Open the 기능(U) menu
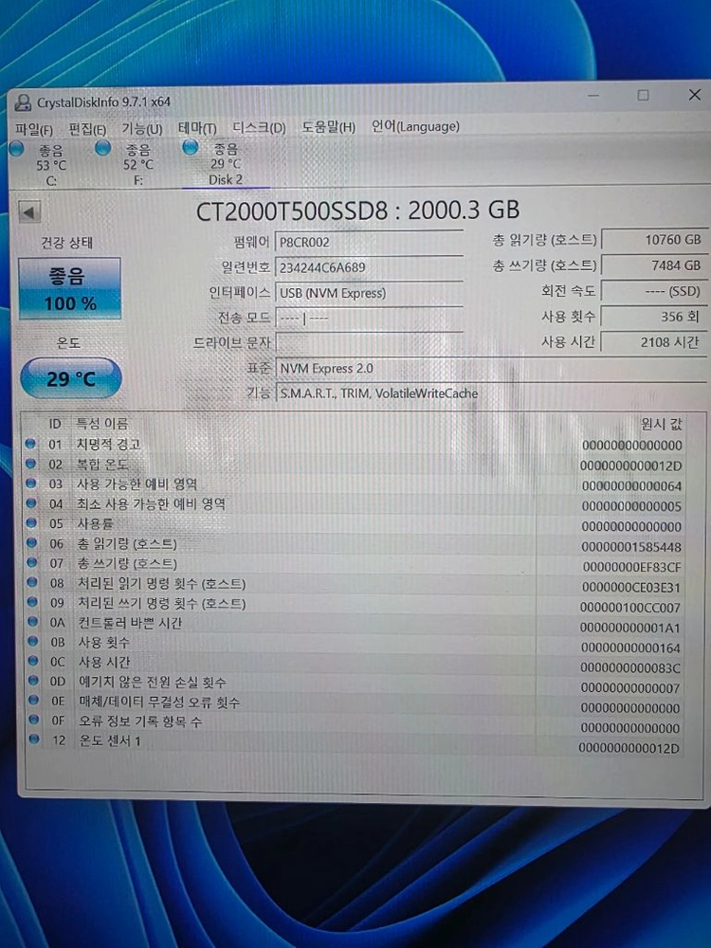Viewport: 711px width, 948px height. pos(142,129)
